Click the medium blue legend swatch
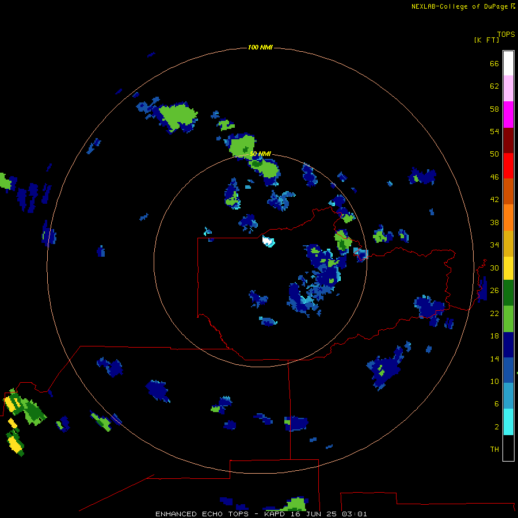 (508, 370)
